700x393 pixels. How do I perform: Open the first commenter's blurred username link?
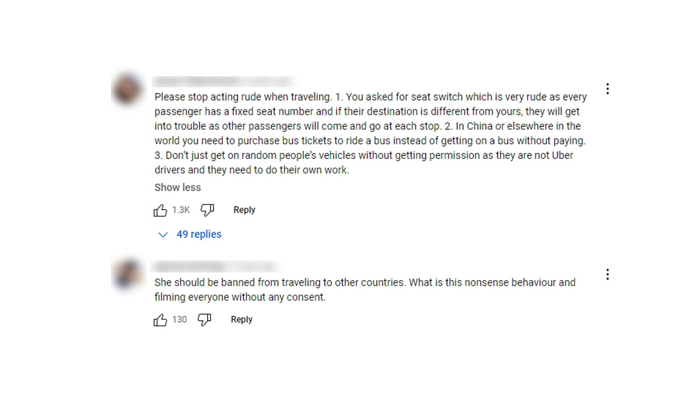click(196, 82)
